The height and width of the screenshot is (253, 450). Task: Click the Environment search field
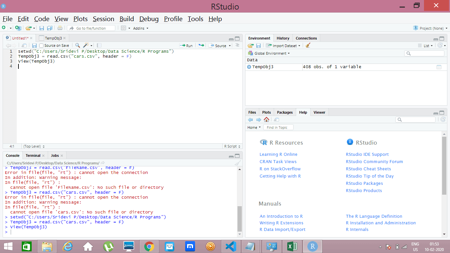[x=424, y=53]
